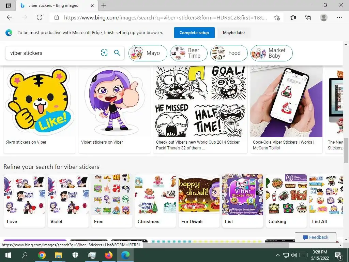Open Windows Security shield in taskbar
349x262 pixels.
pyautogui.click(x=75, y=255)
